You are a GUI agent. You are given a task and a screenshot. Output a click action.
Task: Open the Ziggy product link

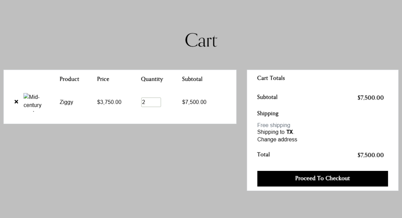[66, 102]
